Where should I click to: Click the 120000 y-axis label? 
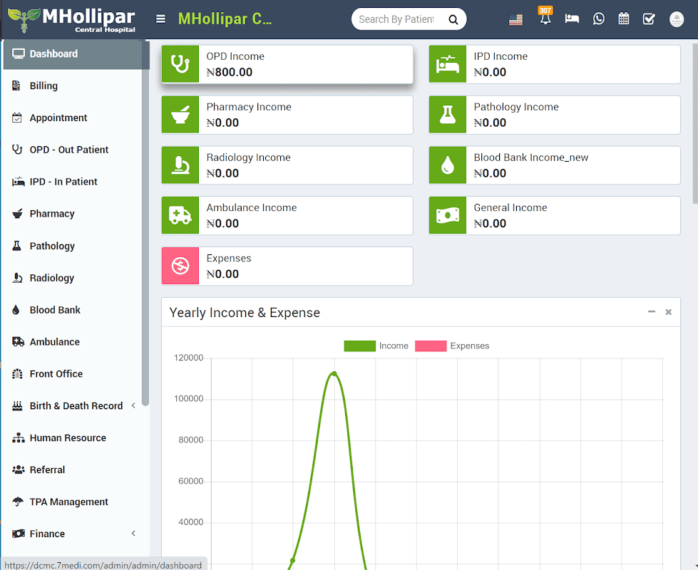[189, 358]
